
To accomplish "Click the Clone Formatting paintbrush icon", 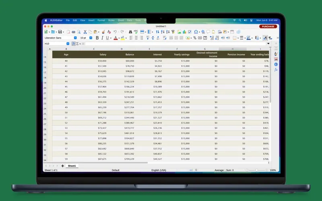I will point(103,32).
